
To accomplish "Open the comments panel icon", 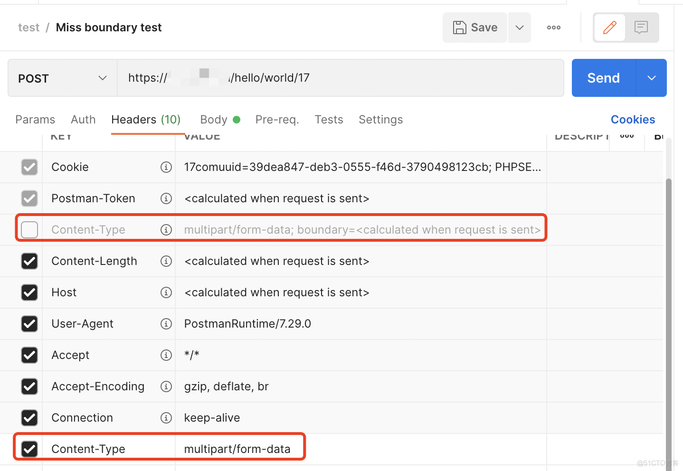I will click(641, 28).
